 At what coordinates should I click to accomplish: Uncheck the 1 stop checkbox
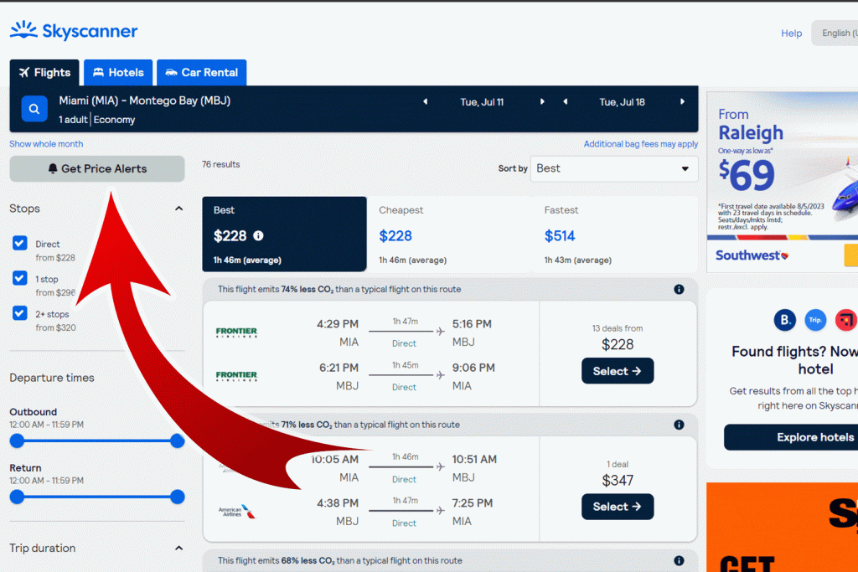point(20,278)
